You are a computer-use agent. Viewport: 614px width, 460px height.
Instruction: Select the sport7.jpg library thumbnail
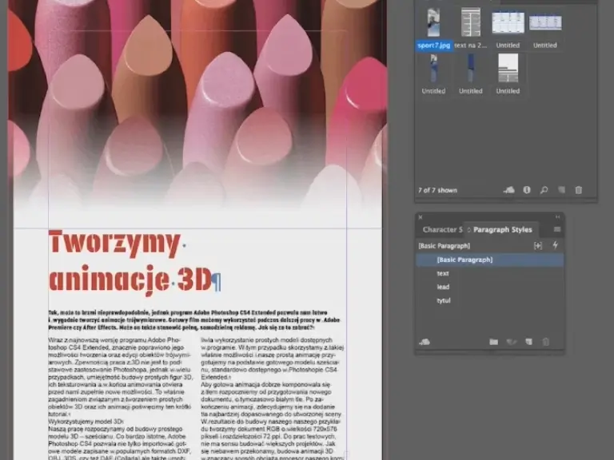(x=433, y=22)
